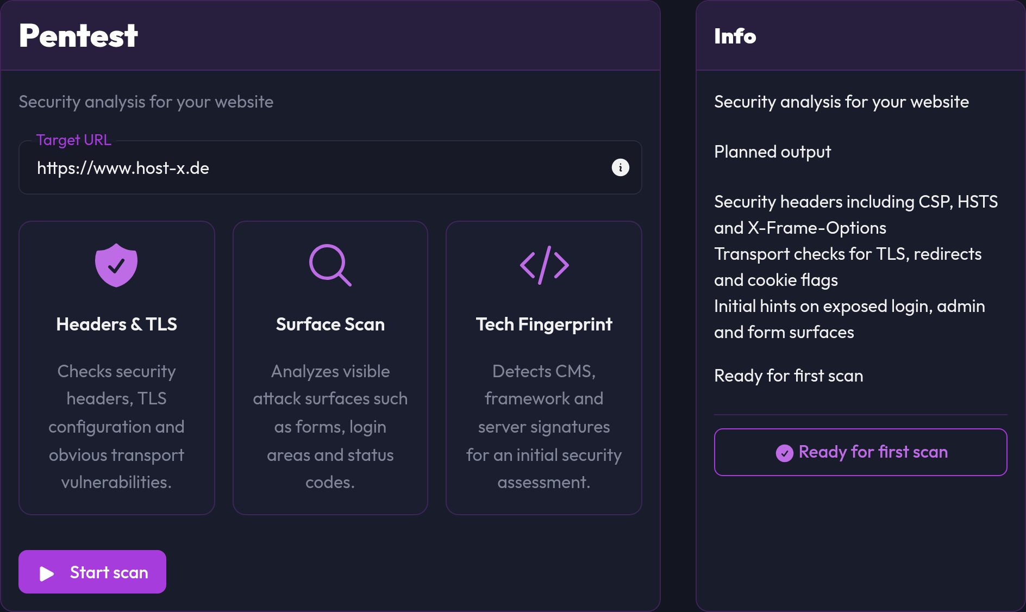Start the scan with the Start scan button
The height and width of the screenshot is (612, 1026).
click(92, 572)
